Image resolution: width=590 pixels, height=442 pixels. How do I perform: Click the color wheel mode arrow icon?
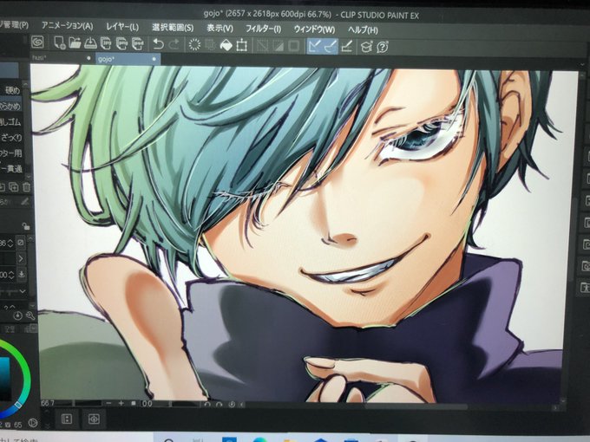pyautogui.click(x=33, y=423)
